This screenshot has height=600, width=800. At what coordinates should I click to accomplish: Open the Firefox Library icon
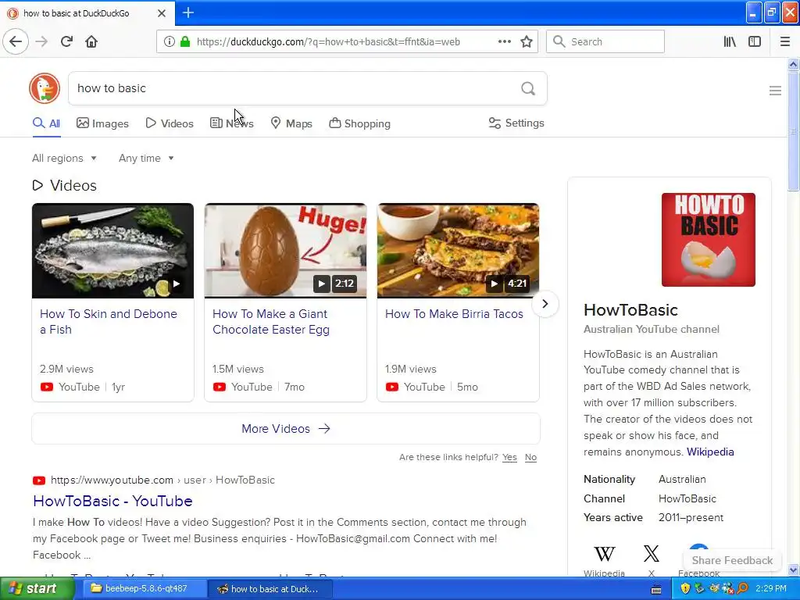pos(730,41)
